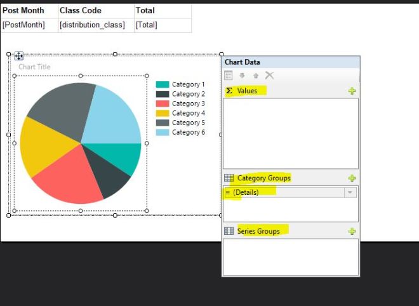
Task: Click the delete X icon in Chart Data
Action: pos(269,76)
